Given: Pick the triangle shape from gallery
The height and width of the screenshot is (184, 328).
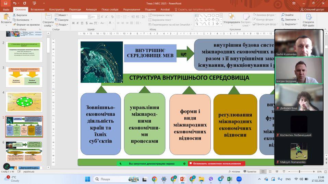Looking at the screenshot, I should click(197, 19).
